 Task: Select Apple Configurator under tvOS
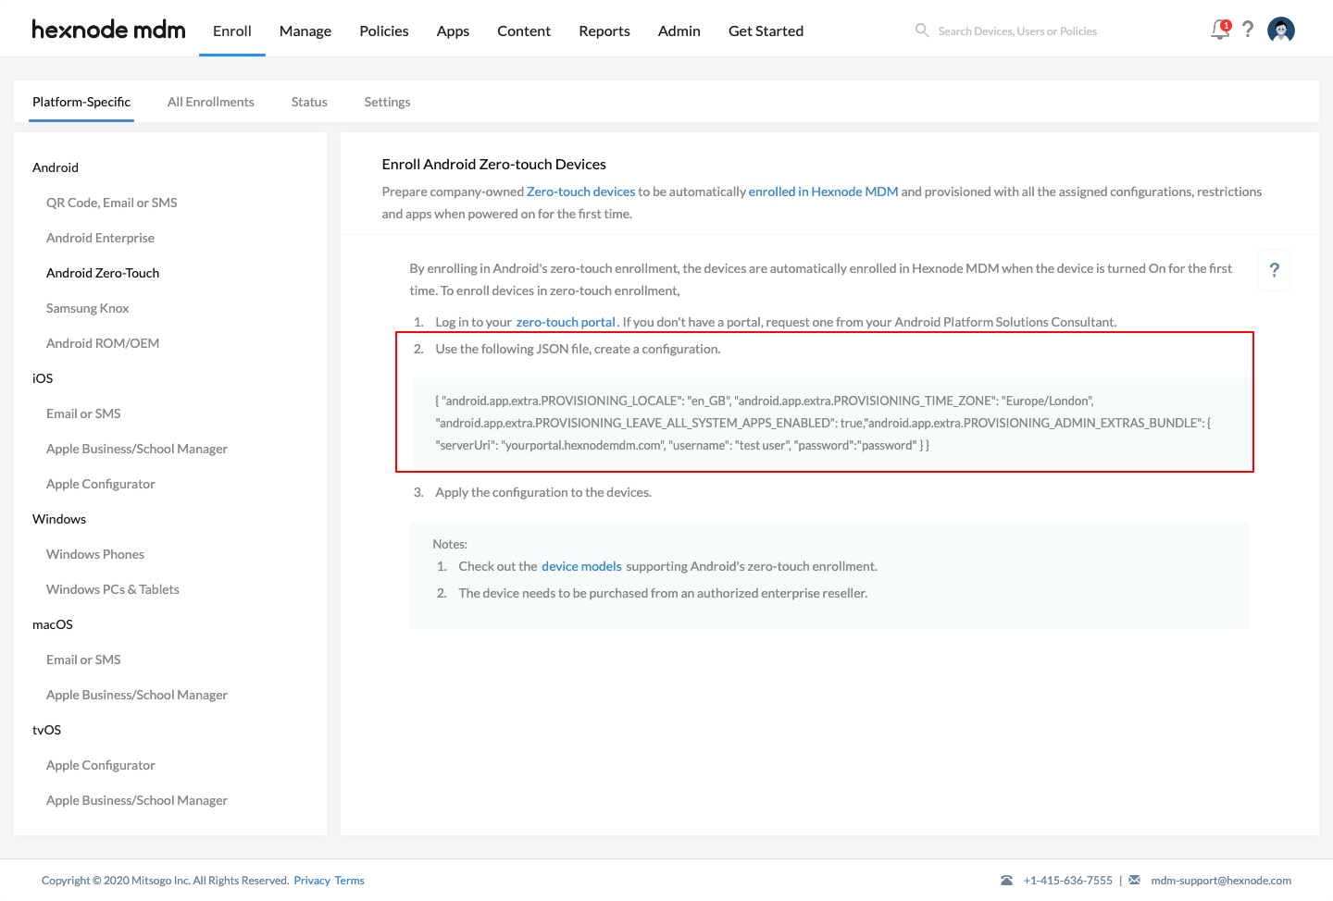[x=101, y=765]
